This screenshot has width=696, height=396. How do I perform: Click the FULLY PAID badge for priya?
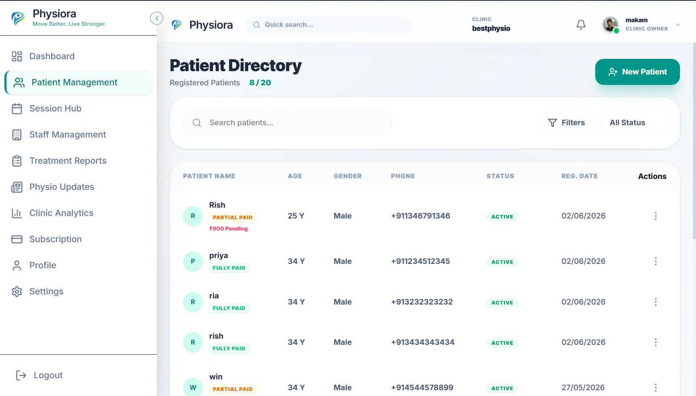[x=229, y=268]
